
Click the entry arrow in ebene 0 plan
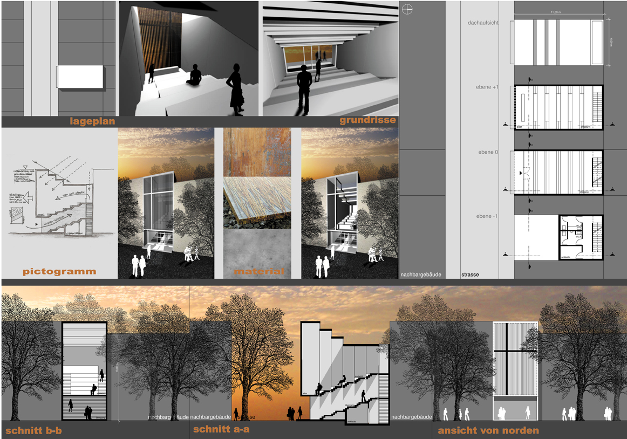pos(521,173)
